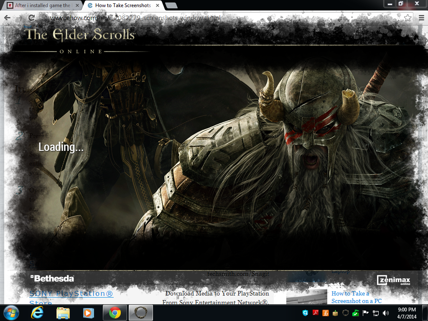Viewport: 428px width, 321px height.
Task: Click the blue shield search tray icon
Action: [306, 313]
